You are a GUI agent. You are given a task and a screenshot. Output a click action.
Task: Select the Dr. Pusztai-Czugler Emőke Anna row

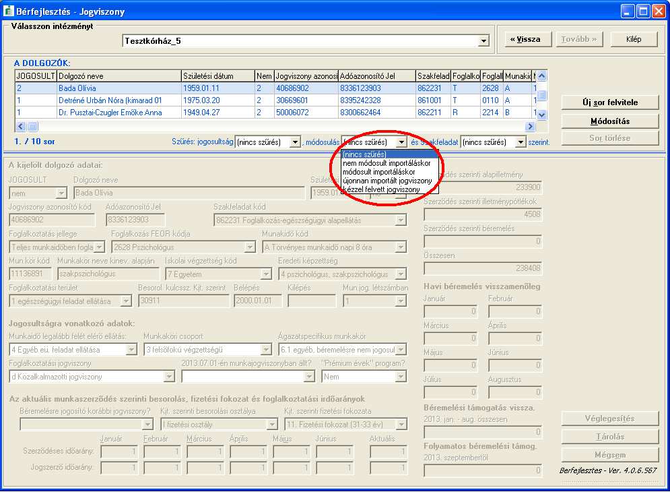tap(275, 112)
